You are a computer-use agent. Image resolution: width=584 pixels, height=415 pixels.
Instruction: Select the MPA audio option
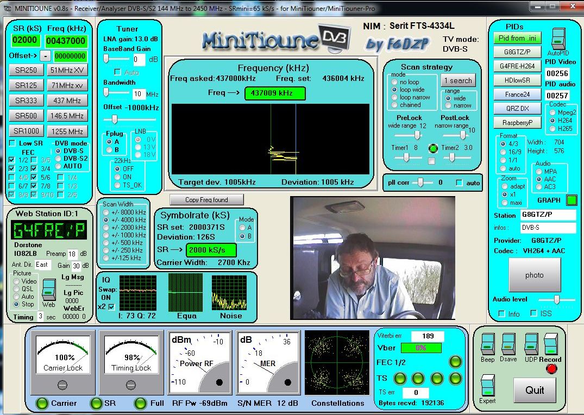click(x=539, y=172)
